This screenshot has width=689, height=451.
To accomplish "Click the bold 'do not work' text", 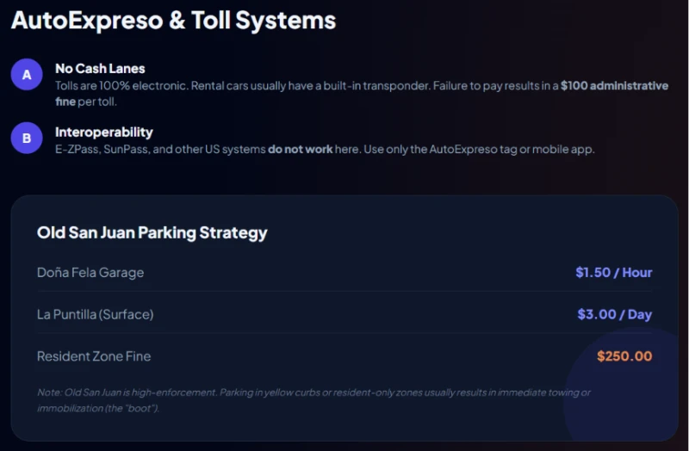I will 300,149.
